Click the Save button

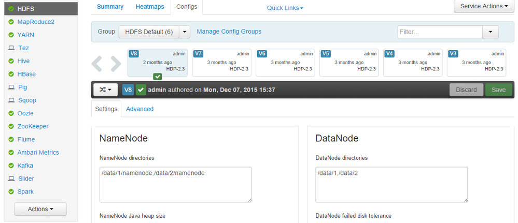[x=498, y=90]
